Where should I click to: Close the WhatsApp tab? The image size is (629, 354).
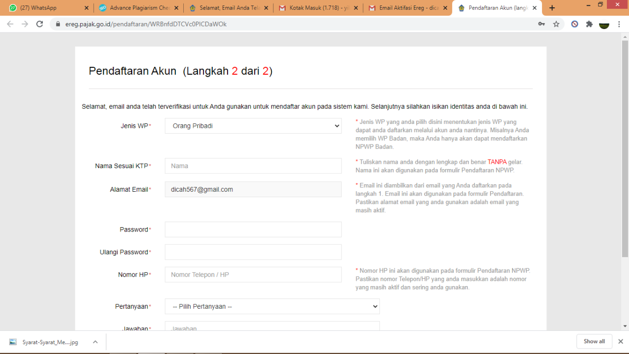86,8
